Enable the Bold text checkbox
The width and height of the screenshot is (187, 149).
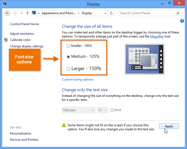click(x=112, y=110)
